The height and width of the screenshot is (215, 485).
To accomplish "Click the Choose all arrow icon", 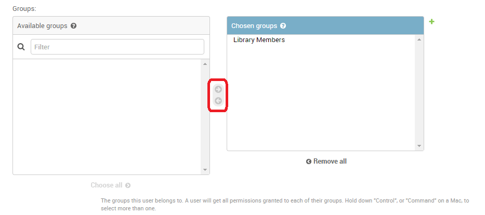I will [x=128, y=185].
